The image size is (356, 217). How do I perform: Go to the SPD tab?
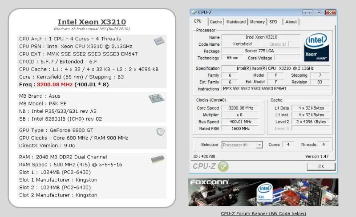(273, 22)
